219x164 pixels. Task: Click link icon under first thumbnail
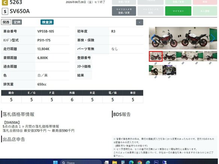(x=156, y=63)
